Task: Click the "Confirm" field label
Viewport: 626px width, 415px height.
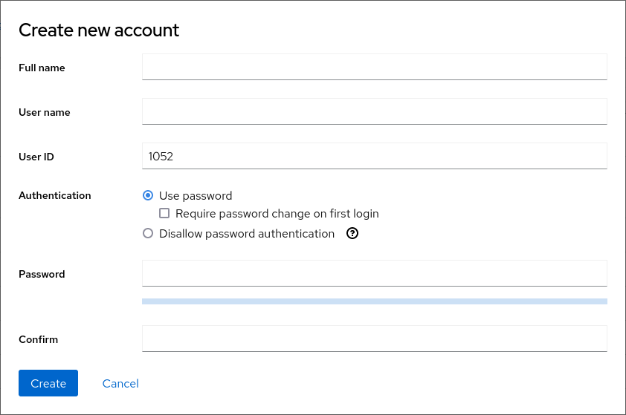Action: [x=38, y=339]
